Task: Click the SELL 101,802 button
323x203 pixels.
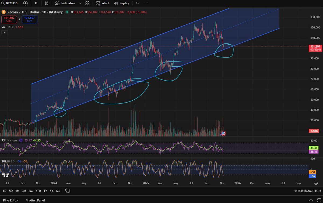Action: [x=9, y=19]
